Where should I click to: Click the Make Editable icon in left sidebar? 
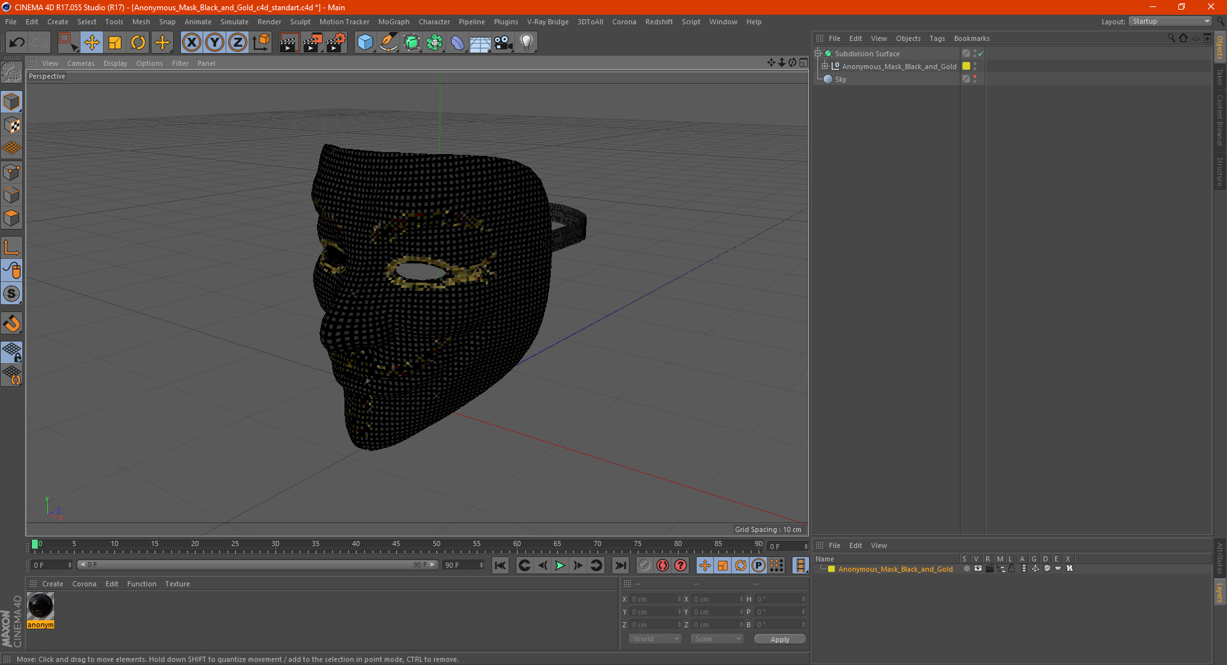[12, 72]
